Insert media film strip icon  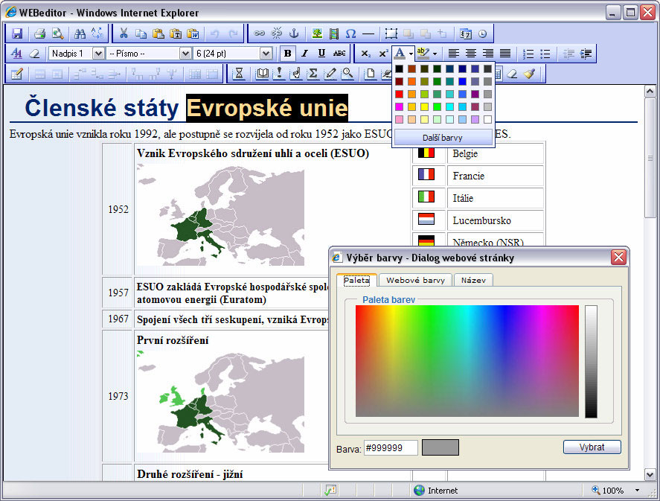[x=334, y=33]
